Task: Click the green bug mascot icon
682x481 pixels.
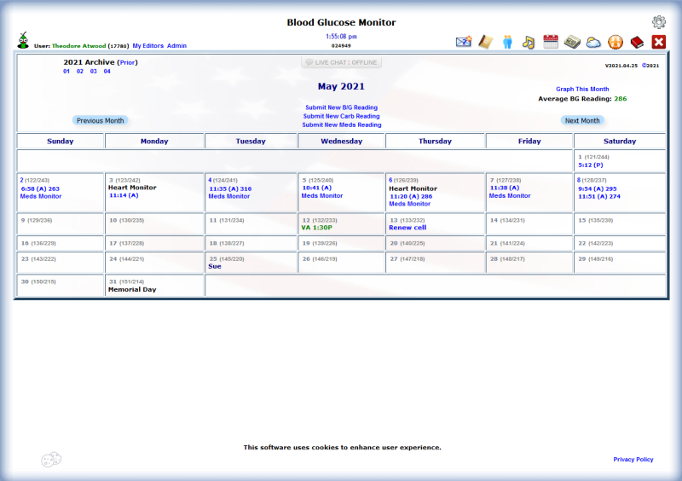Action: pyautogui.click(x=23, y=40)
